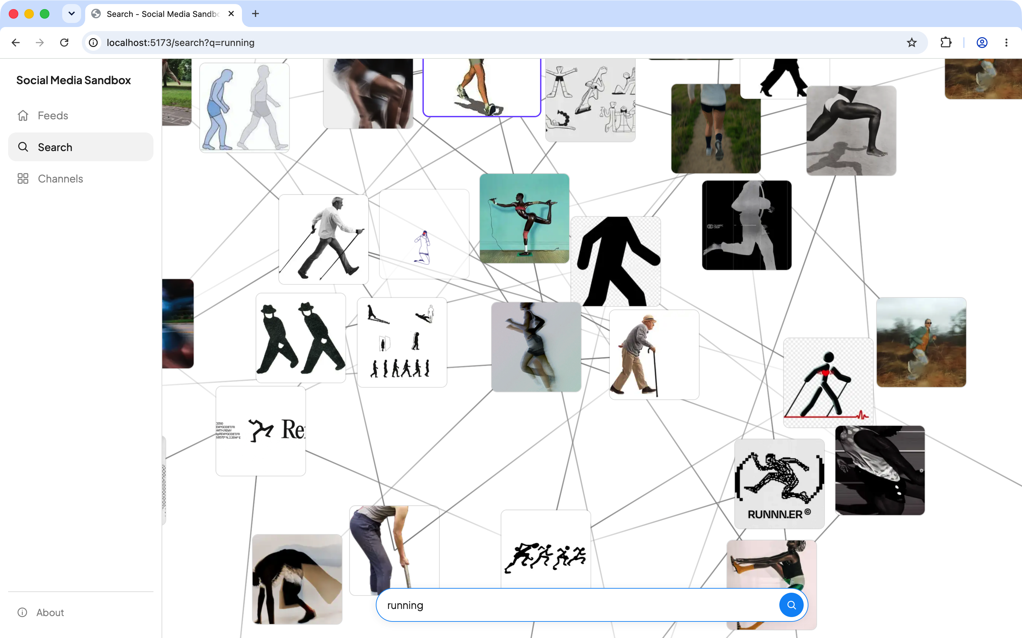
Task: Select the highlighted purple-bordered running legs image
Action: pyautogui.click(x=482, y=87)
